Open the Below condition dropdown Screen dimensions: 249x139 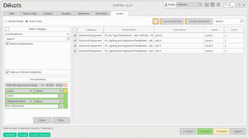(x=49, y=101)
